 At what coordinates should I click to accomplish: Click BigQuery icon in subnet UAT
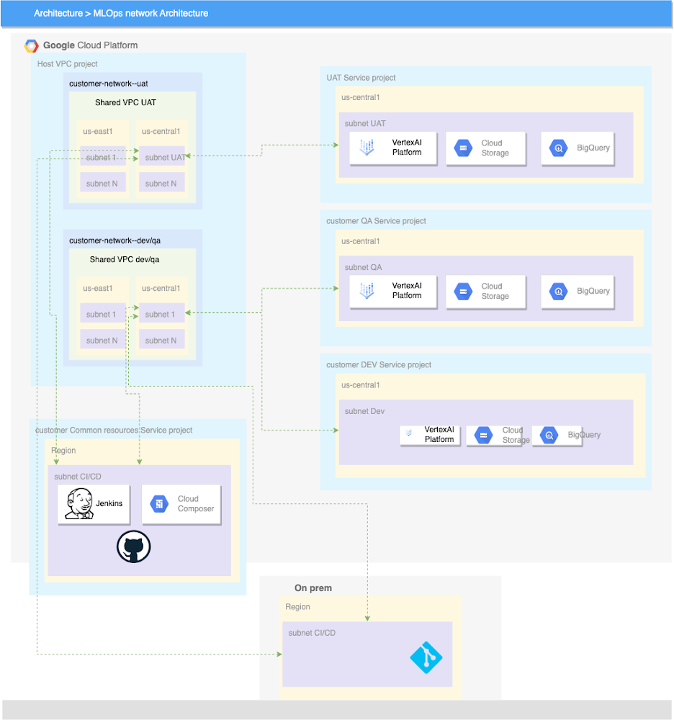[558, 148]
